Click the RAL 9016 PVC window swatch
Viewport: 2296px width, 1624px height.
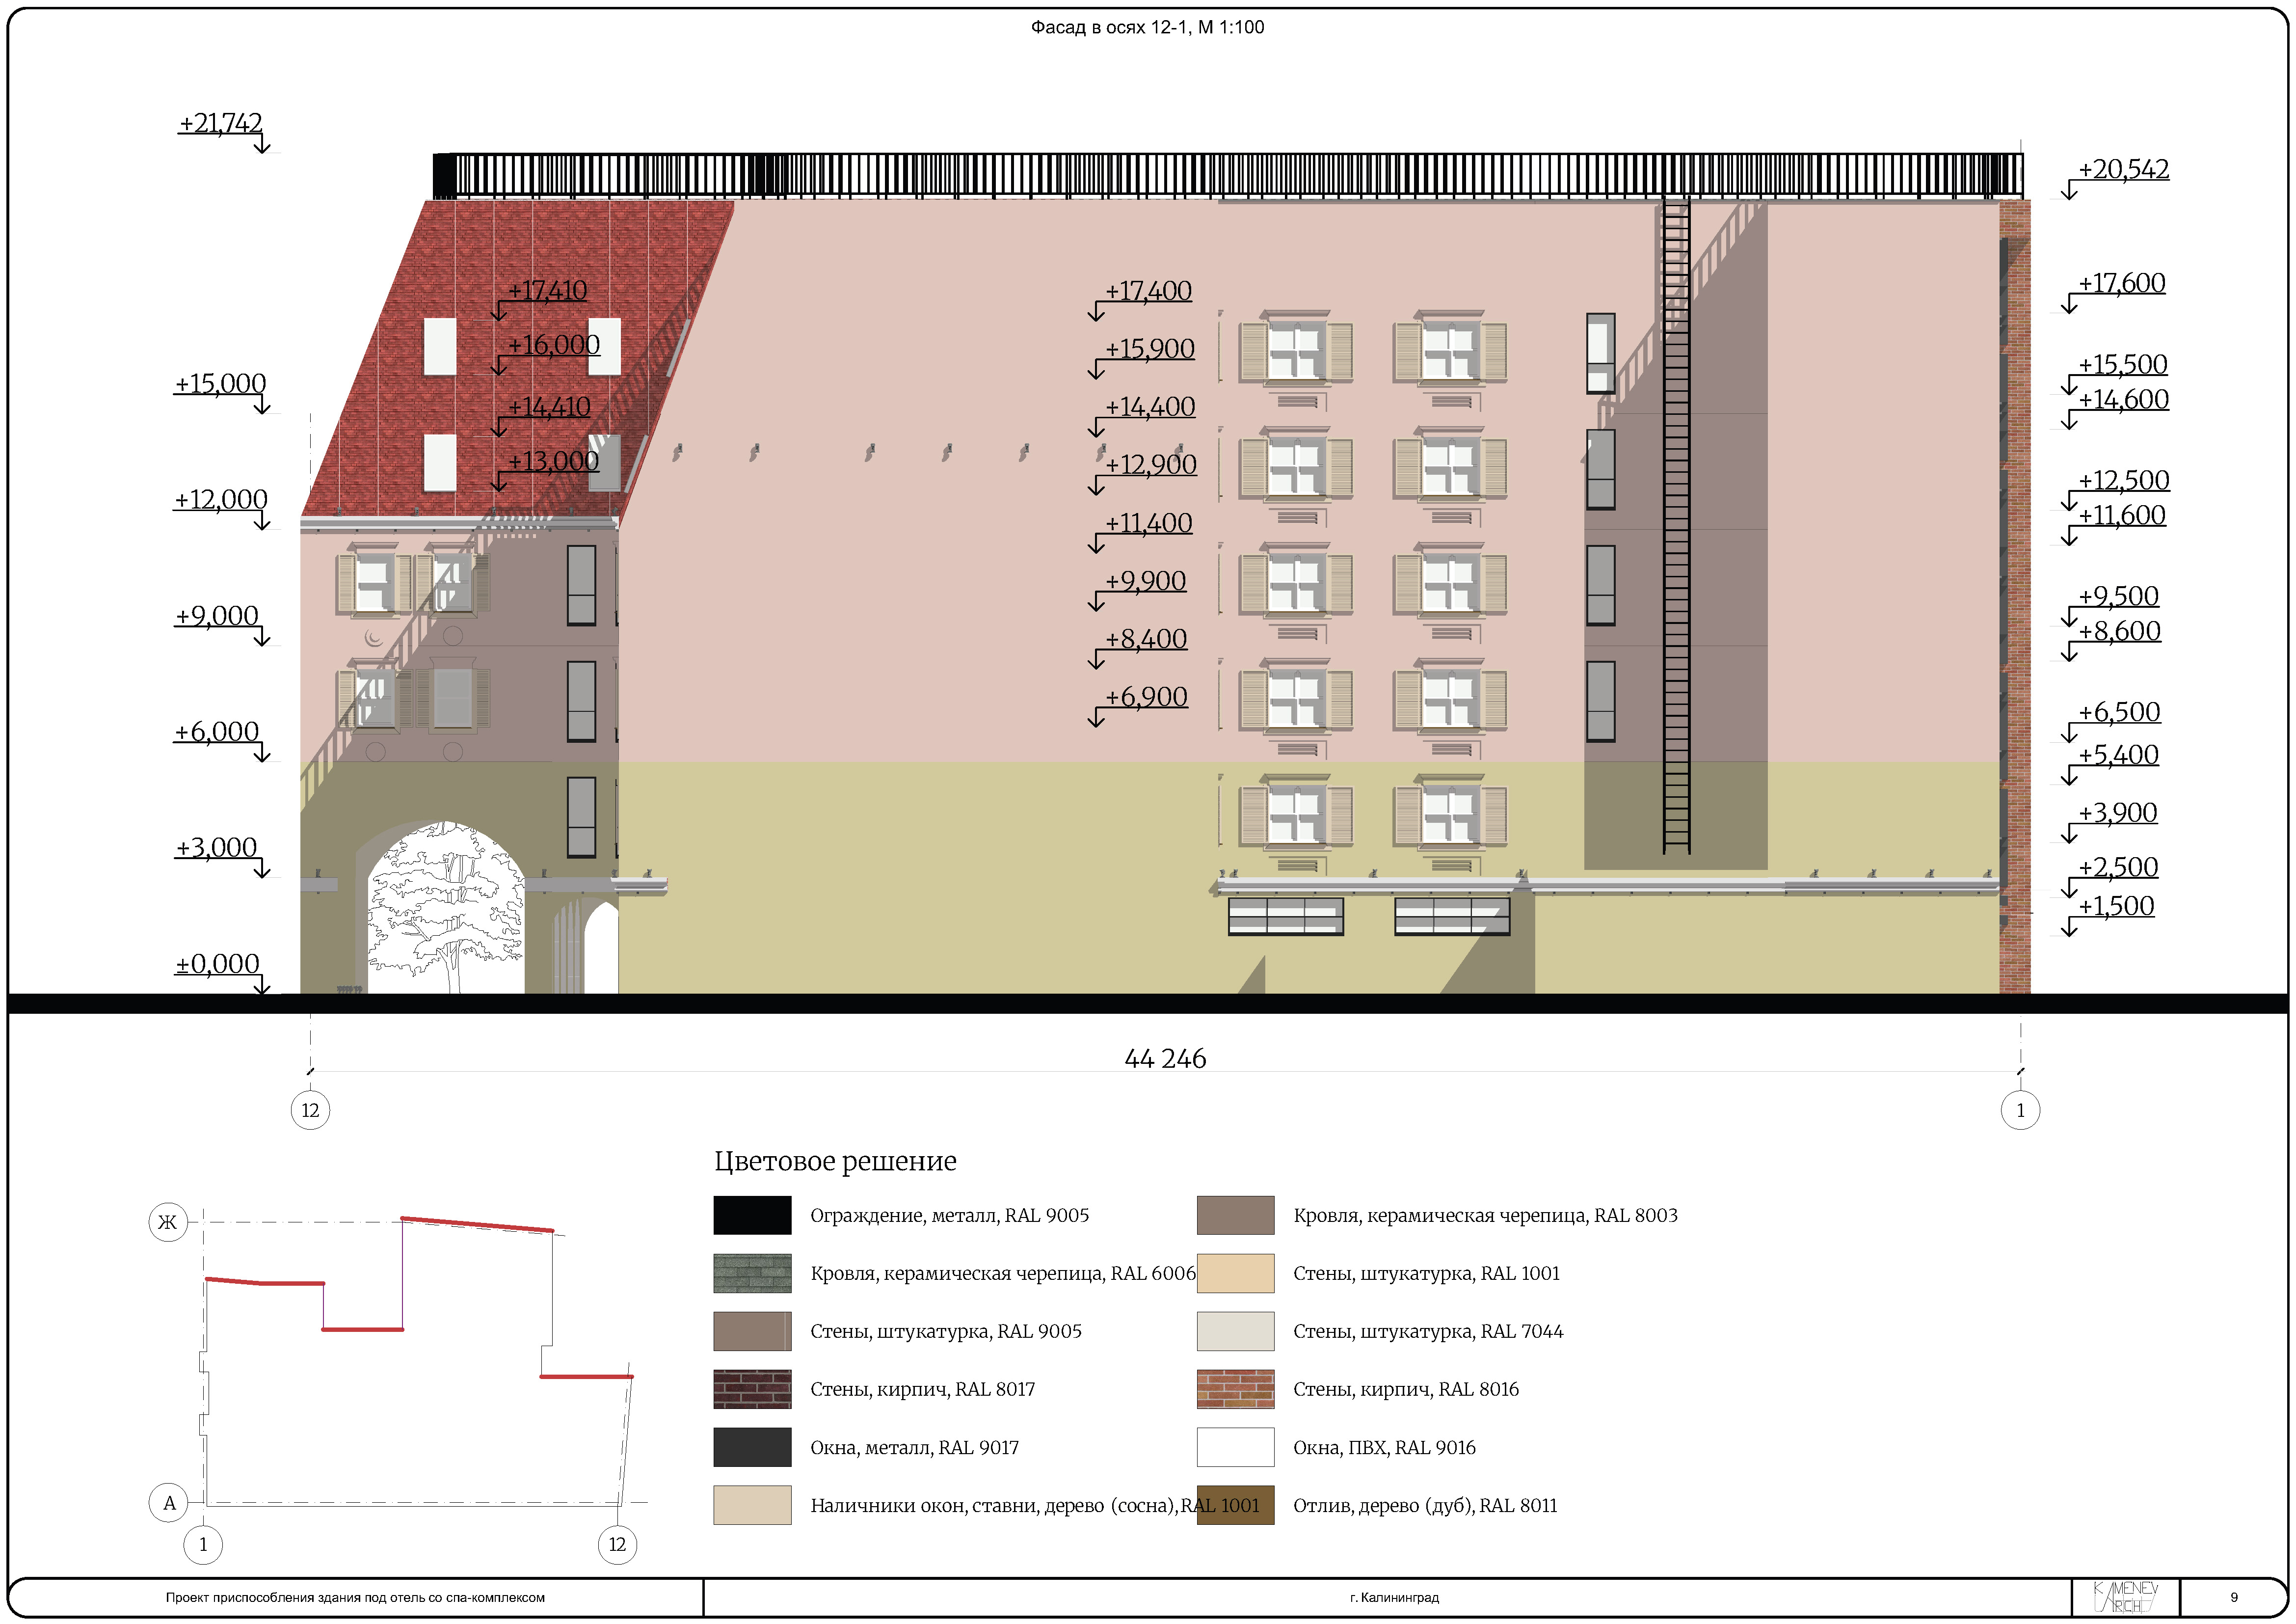[1235, 1447]
